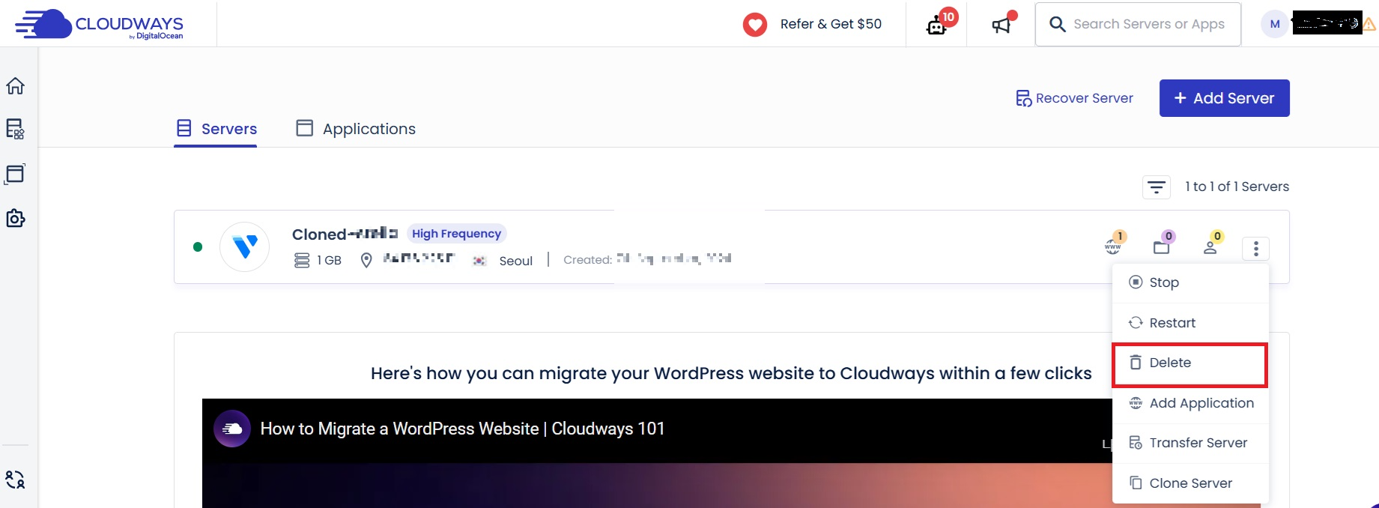Click the projects folder count icon
Screen dimensions: 1379x508
1164,243
